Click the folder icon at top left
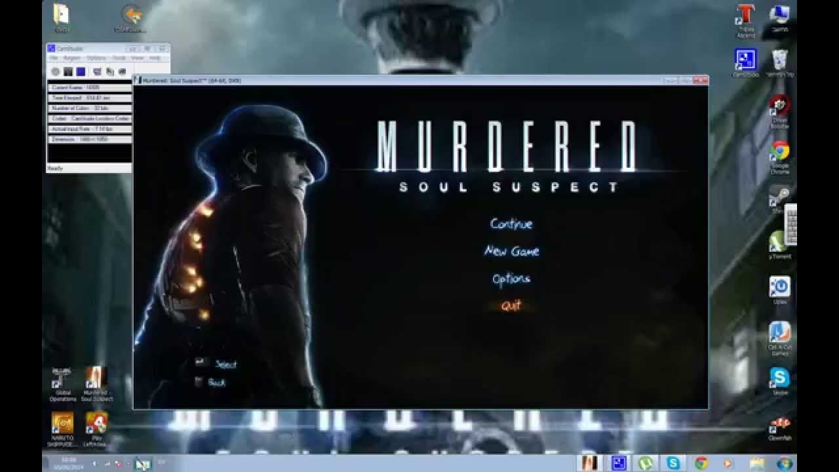The height and width of the screenshot is (472, 839). [62, 18]
